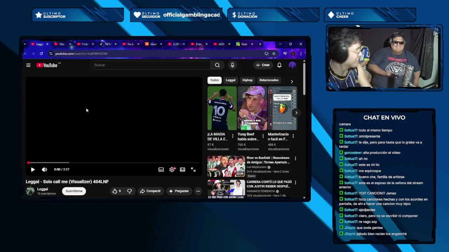Share the video with Compartir

(150, 191)
